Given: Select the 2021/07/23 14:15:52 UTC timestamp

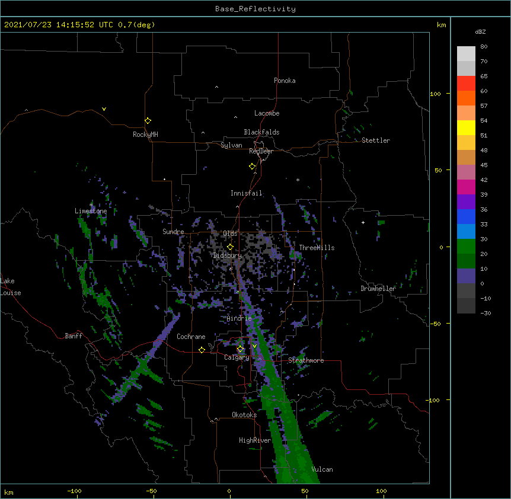Looking at the screenshot, I should click(x=59, y=25).
